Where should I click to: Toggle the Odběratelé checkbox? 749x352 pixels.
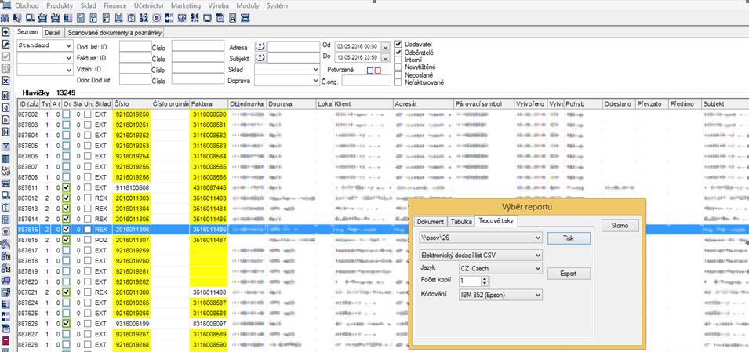coord(398,52)
